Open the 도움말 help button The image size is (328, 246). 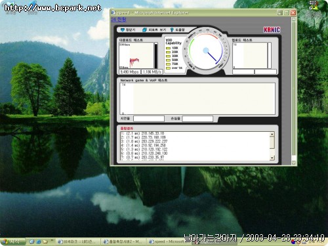click(177, 30)
